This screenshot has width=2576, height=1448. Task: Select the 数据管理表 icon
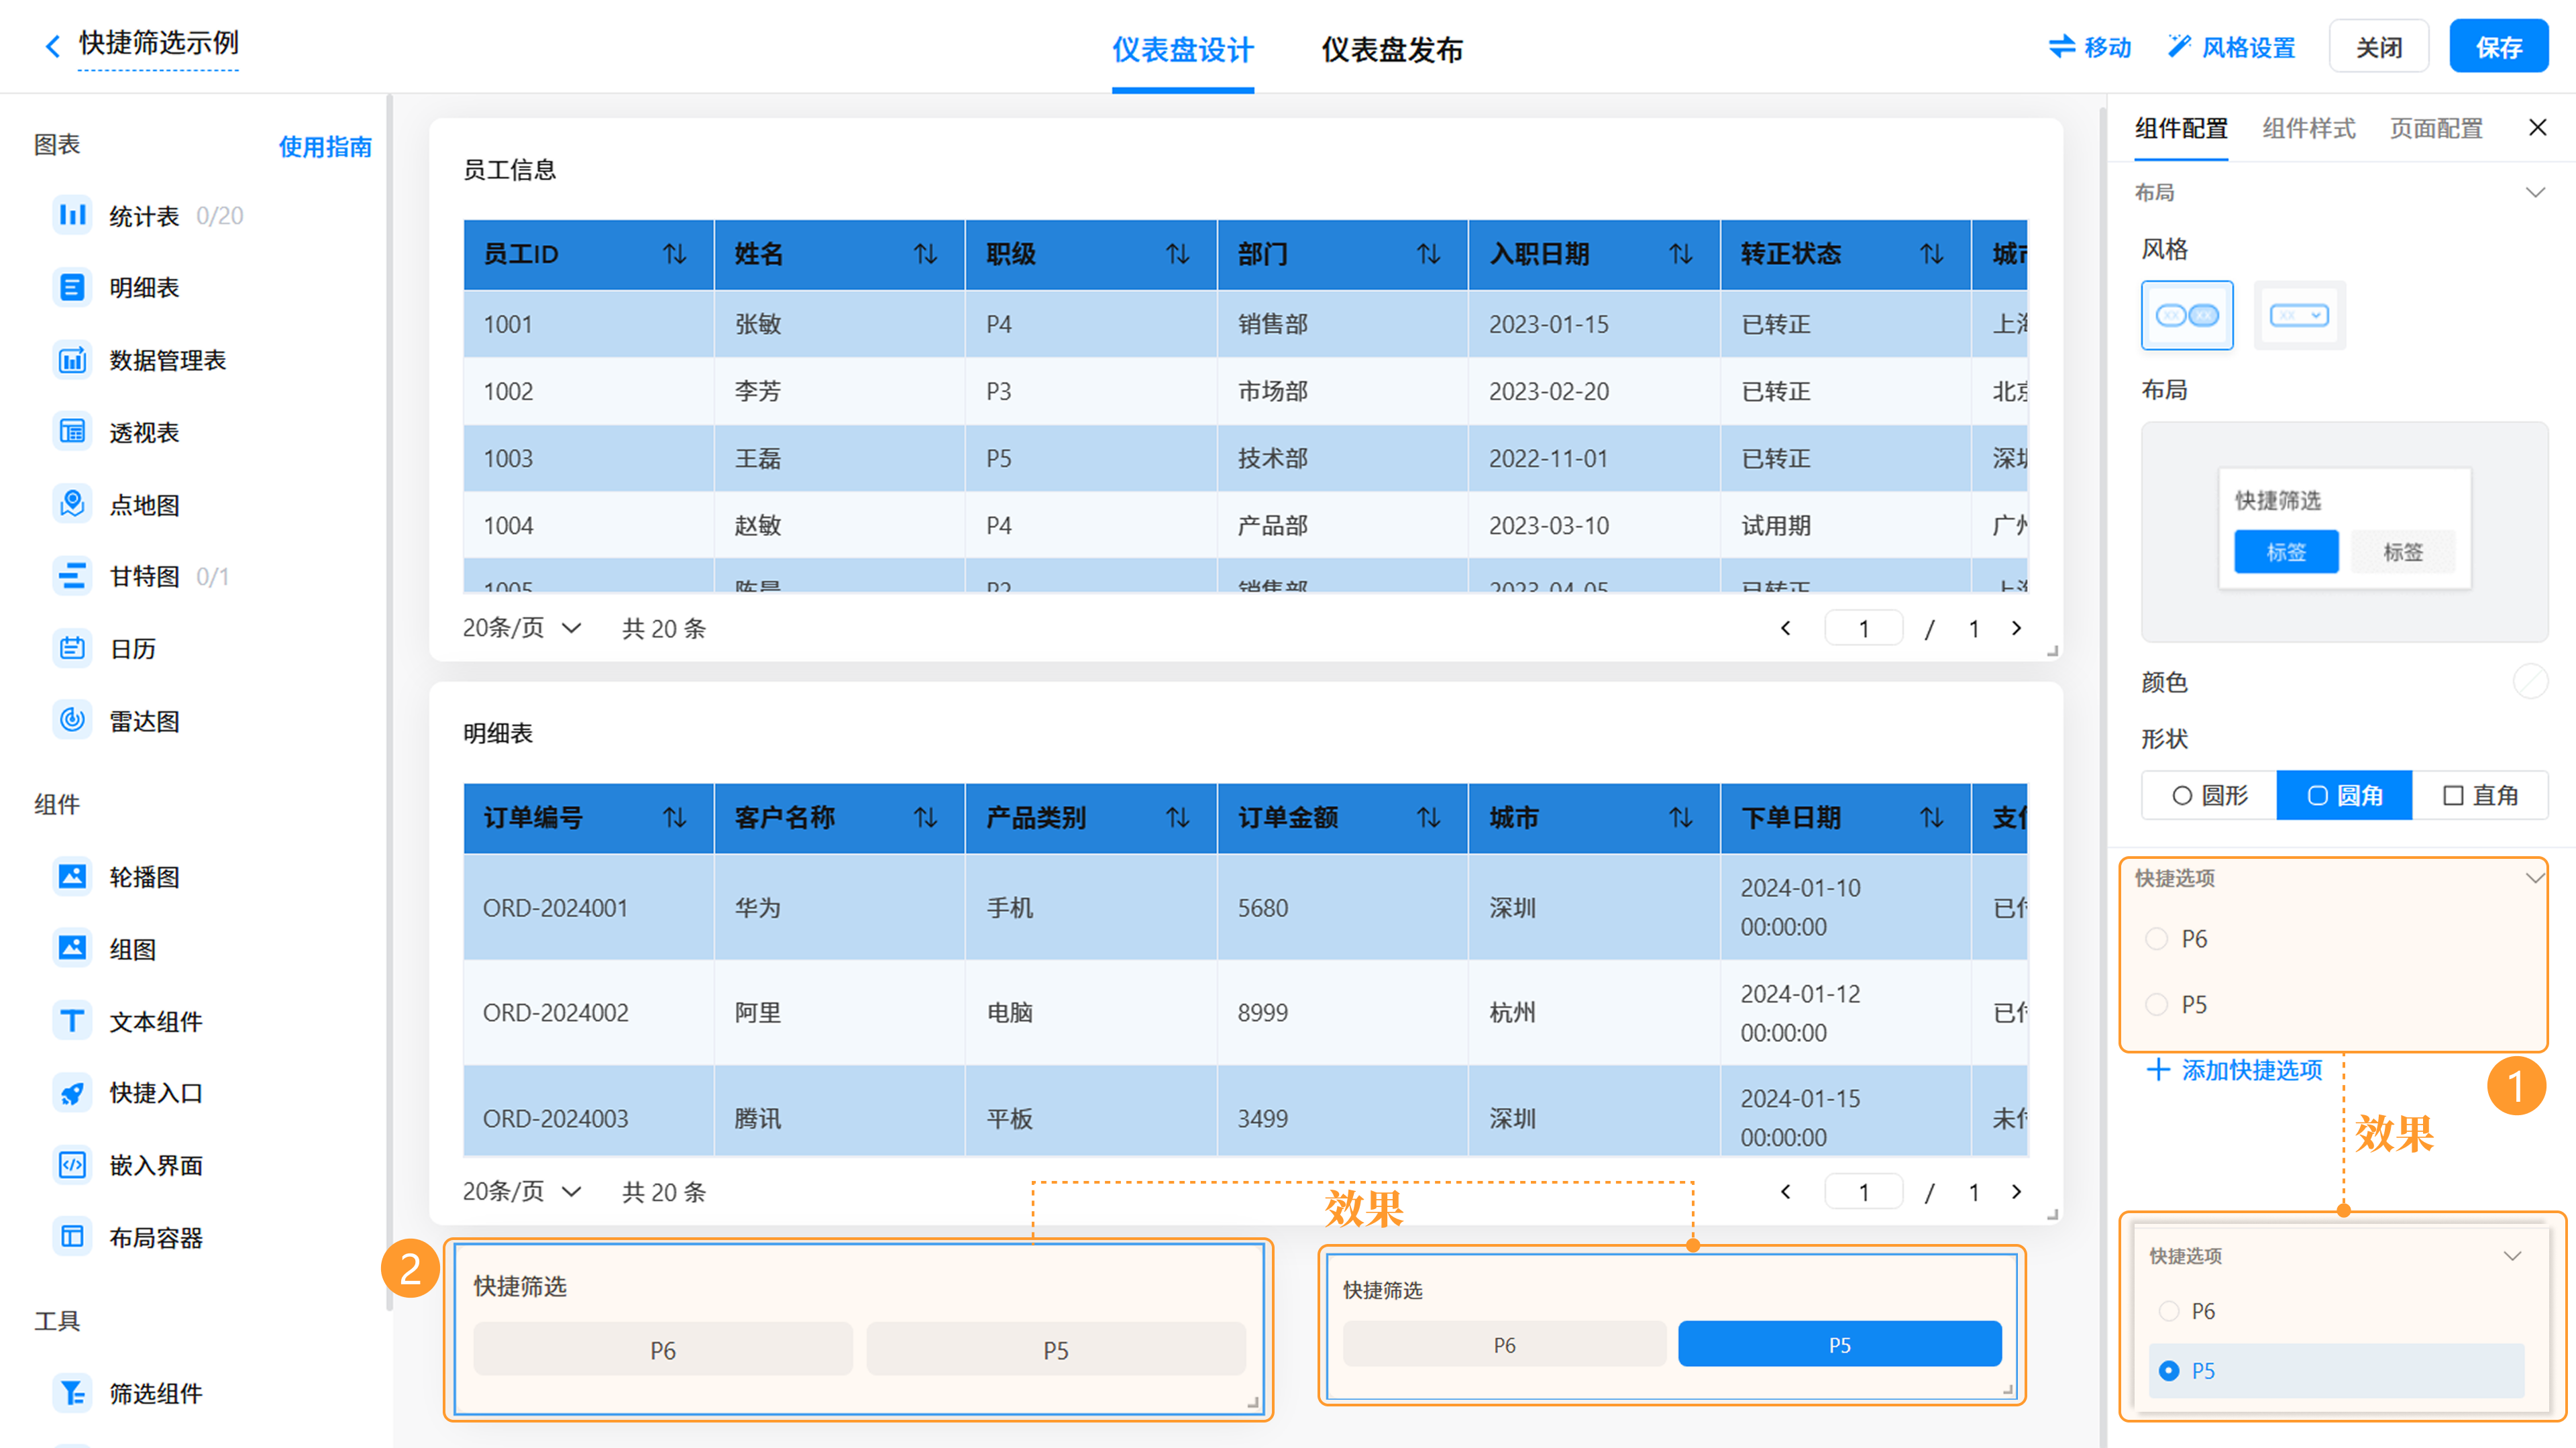pyautogui.click(x=72, y=360)
